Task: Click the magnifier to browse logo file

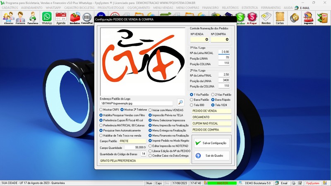Action: (x=180, y=103)
